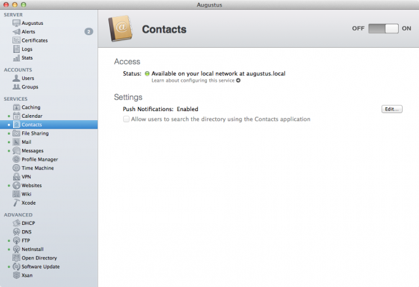
Task: Select the Groups people icon
Action: (16, 87)
